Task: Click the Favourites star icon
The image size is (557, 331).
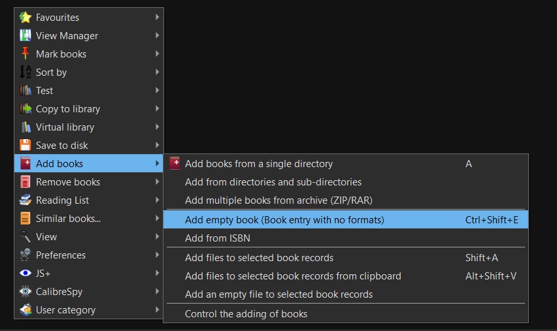Action: [25, 18]
